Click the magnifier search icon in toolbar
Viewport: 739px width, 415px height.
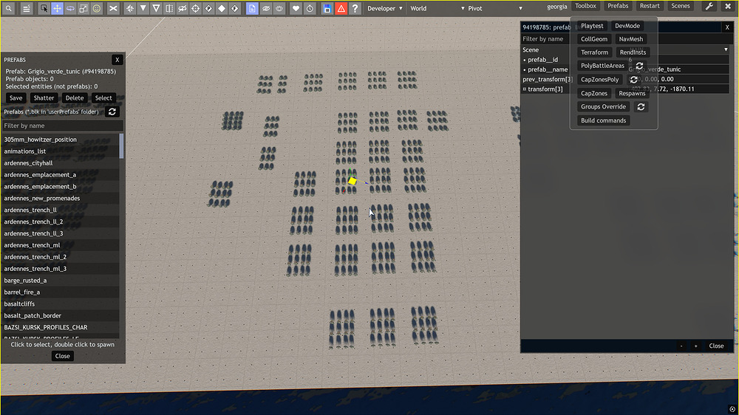[8, 8]
